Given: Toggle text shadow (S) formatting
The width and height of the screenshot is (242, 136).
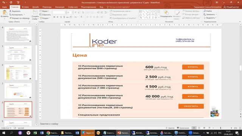Looking at the screenshot, I should point(64,17).
